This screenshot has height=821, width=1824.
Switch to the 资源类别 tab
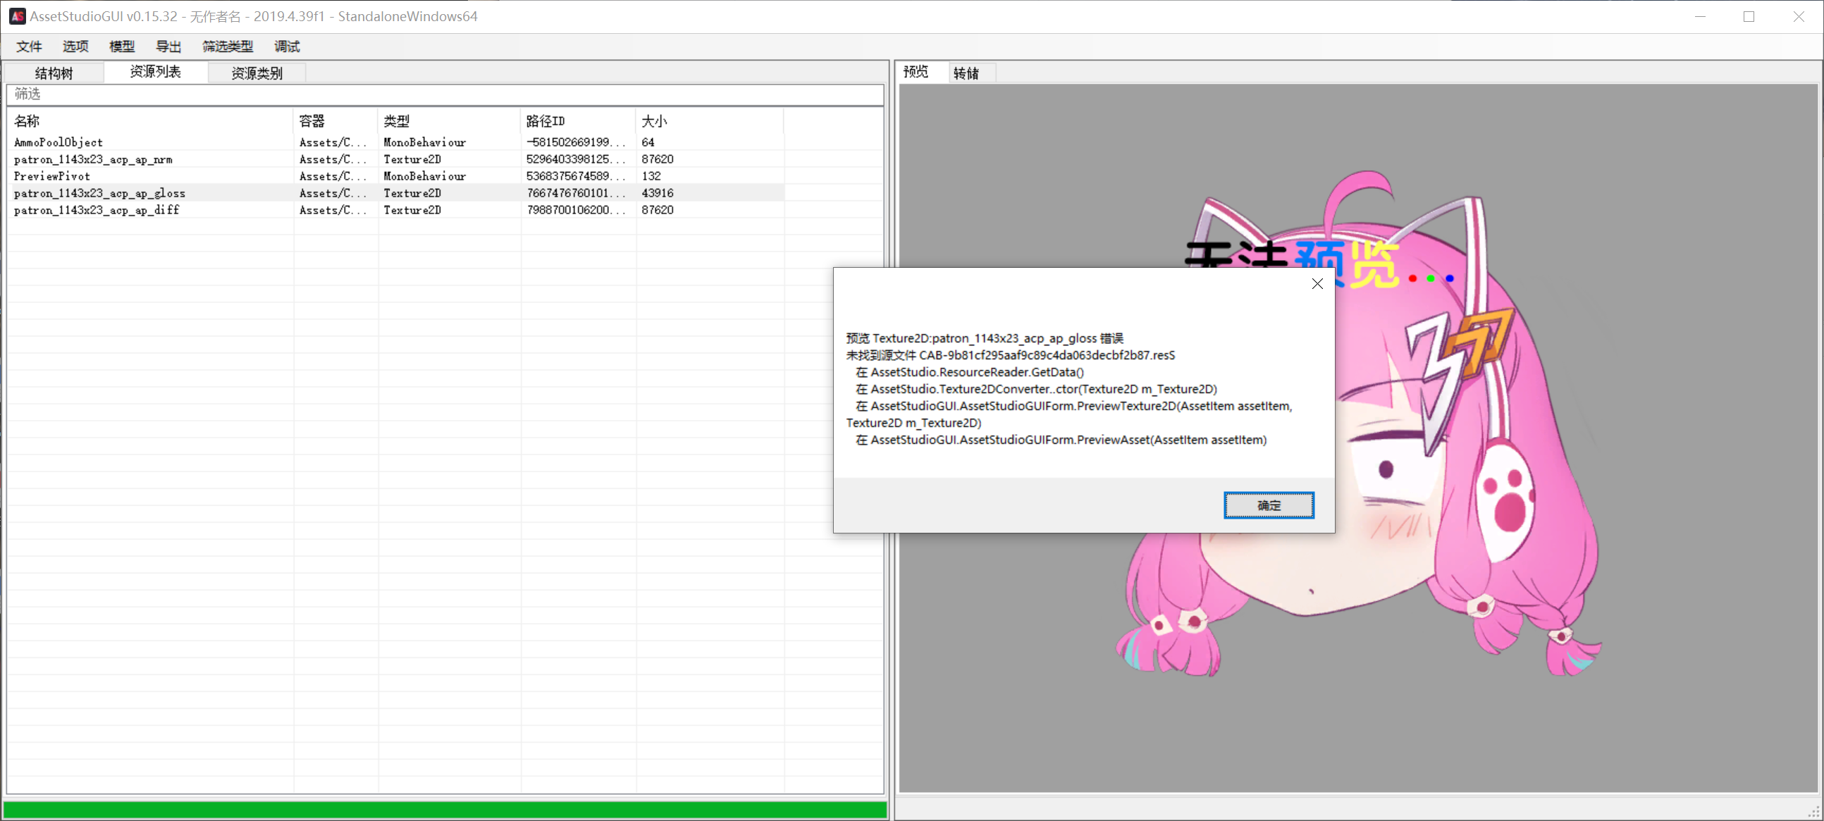pos(257,73)
